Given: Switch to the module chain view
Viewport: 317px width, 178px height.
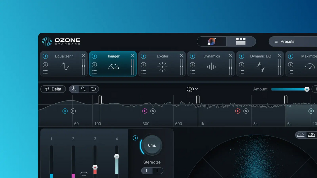Looking at the screenshot, I should click(241, 41).
